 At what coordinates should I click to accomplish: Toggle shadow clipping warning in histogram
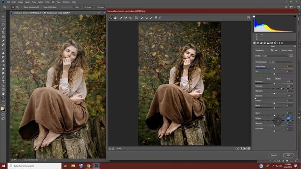click(x=254, y=17)
